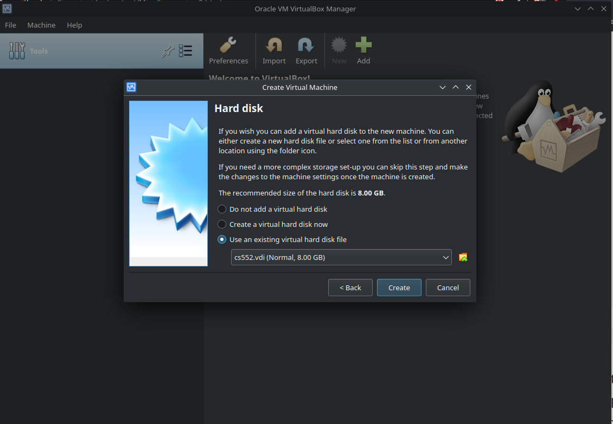
Task: Open Preferences from the toolbar
Action: (x=228, y=50)
